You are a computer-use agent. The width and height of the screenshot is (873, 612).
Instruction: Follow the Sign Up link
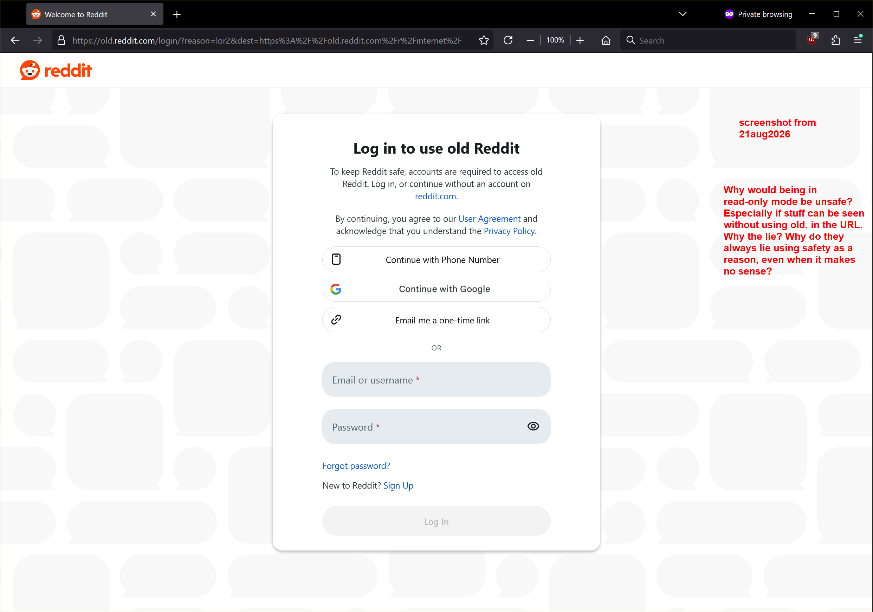click(x=398, y=485)
